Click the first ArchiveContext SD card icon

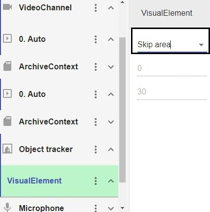7,66
